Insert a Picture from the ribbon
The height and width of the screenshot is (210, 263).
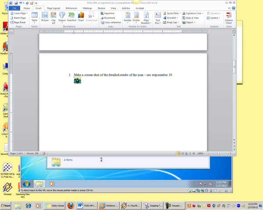[45, 17]
